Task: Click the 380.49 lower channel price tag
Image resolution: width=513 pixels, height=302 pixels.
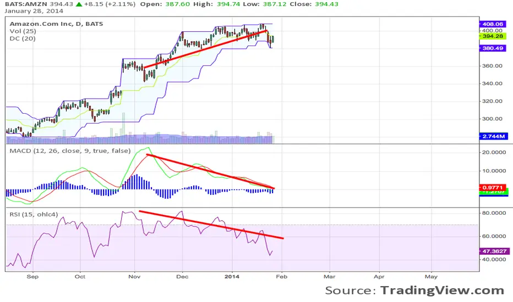Action: click(493, 48)
